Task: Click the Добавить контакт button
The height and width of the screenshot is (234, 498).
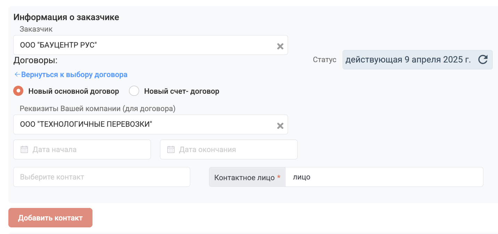Action: click(50, 218)
